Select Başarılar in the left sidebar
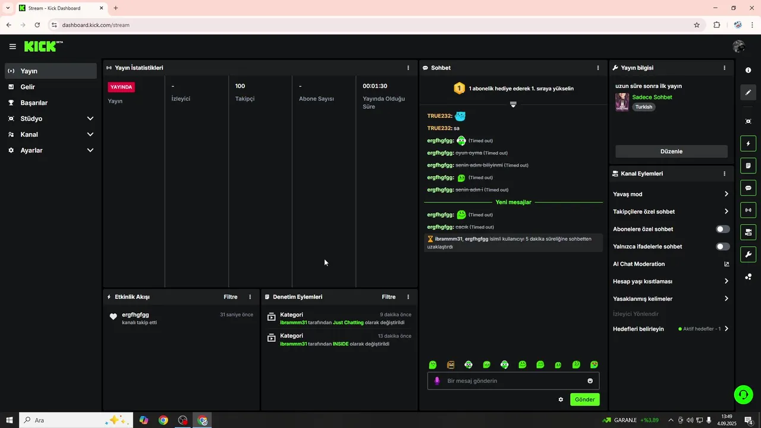This screenshot has width=761, height=428. (x=51, y=103)
